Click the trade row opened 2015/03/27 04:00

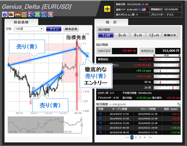coord(138,128)
